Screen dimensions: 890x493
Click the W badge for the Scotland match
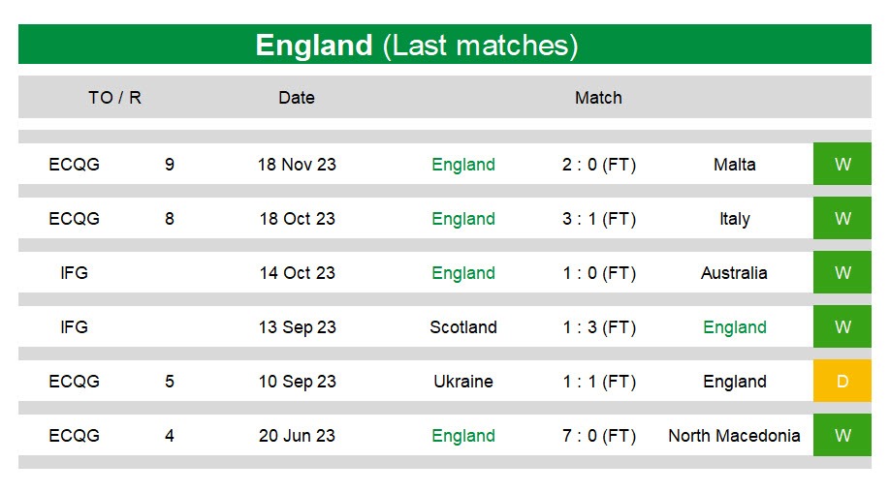(842, 326)
